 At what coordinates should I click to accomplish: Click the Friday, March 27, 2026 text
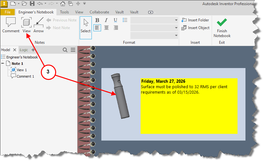click(x=163, y=81)
